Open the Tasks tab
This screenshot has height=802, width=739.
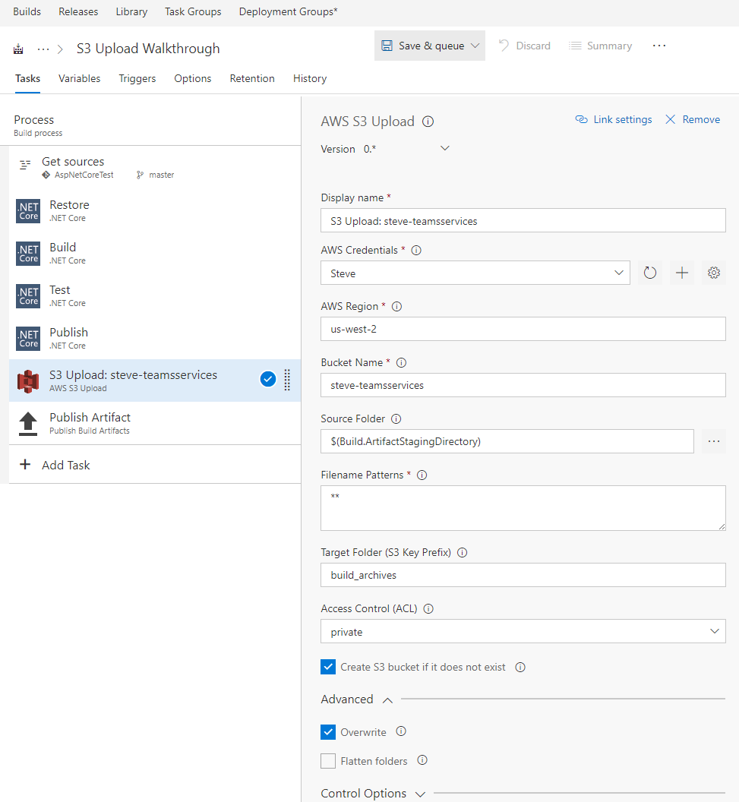coord(27,79)
